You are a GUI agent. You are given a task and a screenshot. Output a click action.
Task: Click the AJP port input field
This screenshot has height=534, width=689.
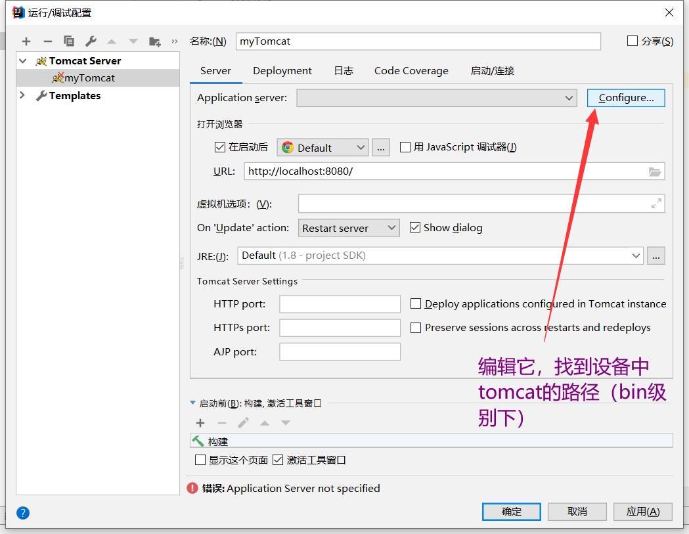[x=340, y=351]
